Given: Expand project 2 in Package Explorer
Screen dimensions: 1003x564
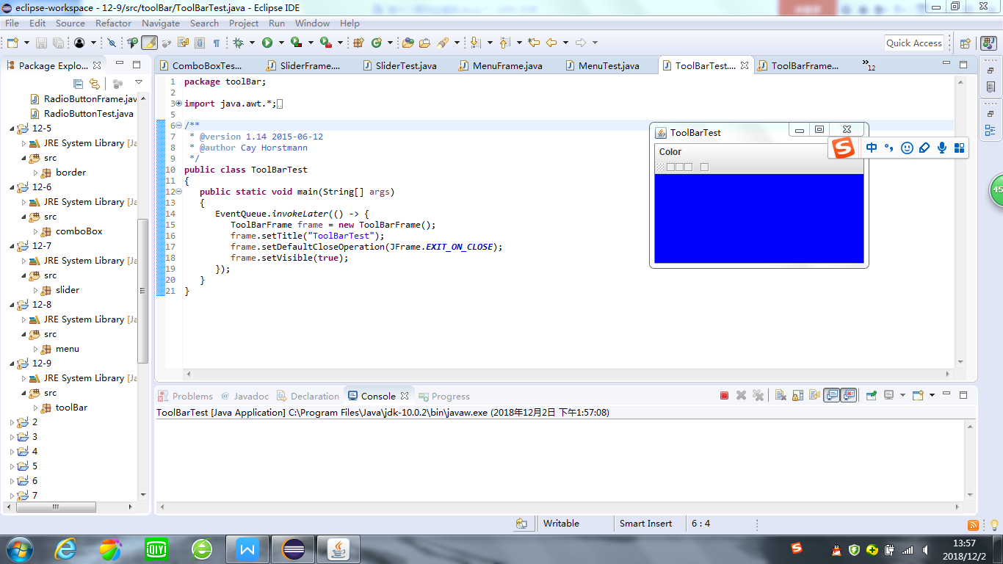Looking at the screenshot, I should point(12,422).
